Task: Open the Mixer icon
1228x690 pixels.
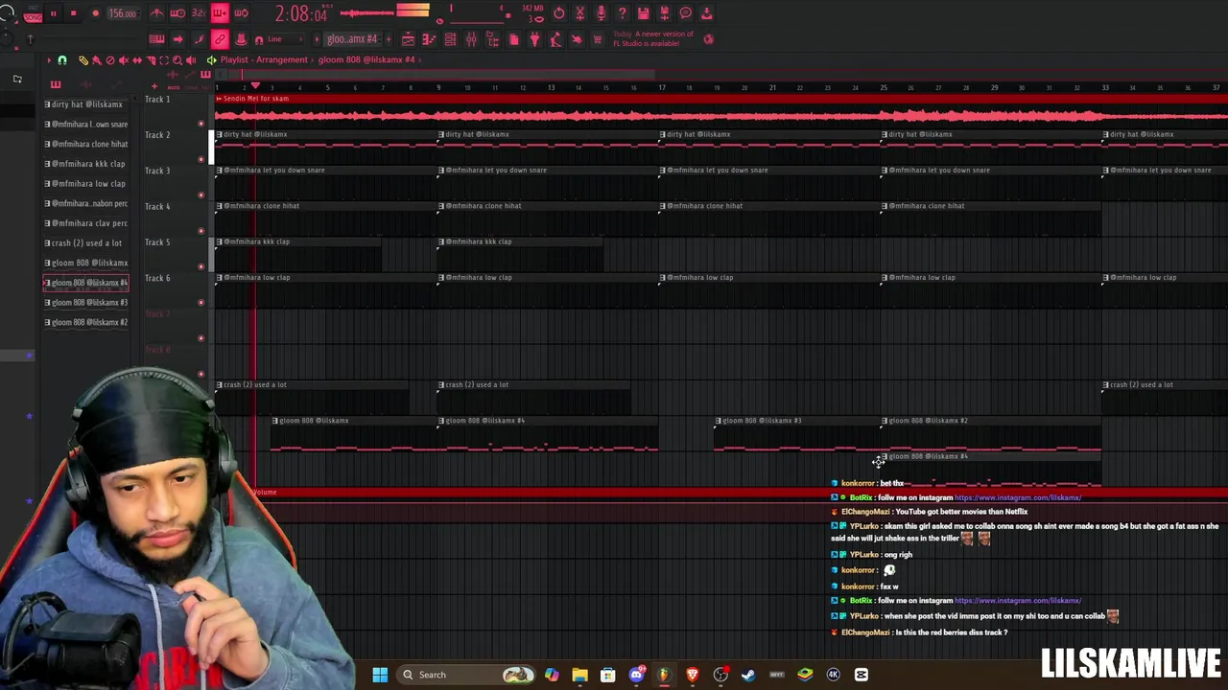Action: [471, 39]
